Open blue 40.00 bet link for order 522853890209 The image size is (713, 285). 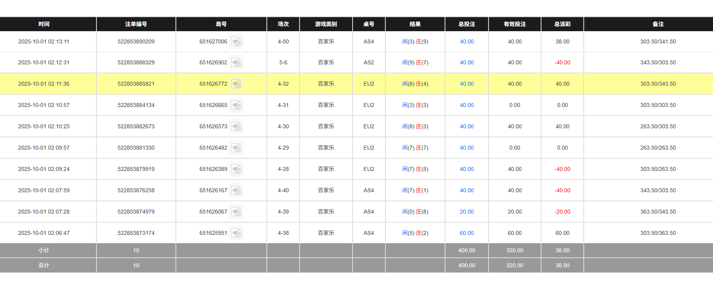coord(466,41)
